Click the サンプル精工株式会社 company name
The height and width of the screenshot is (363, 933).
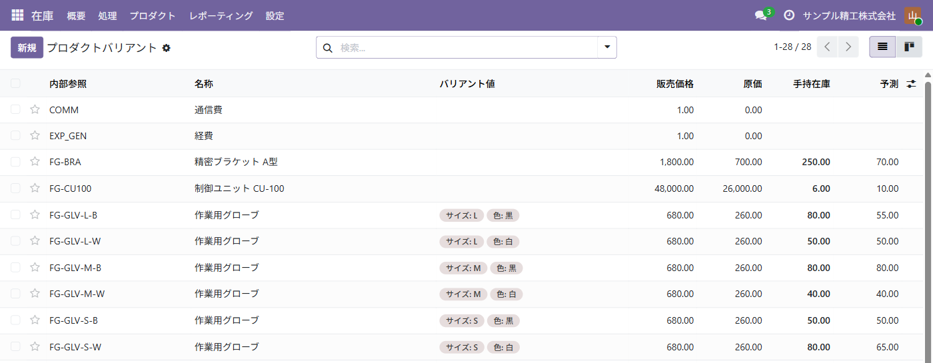click(849, 15)
